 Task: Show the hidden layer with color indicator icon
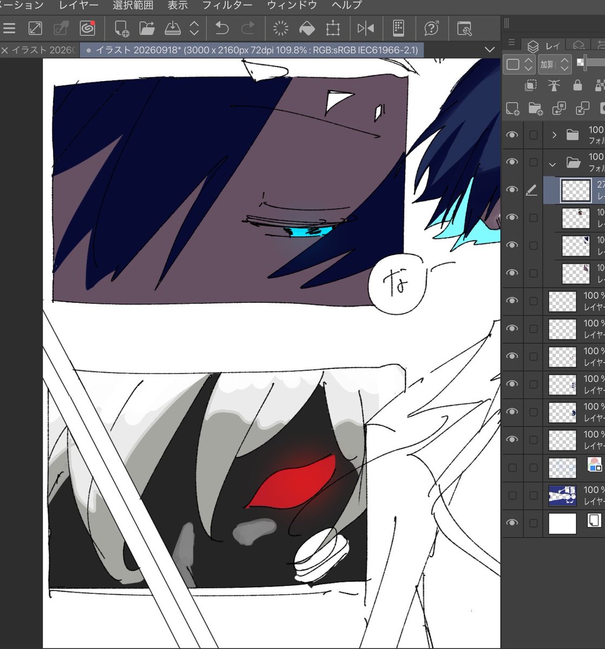512,468
